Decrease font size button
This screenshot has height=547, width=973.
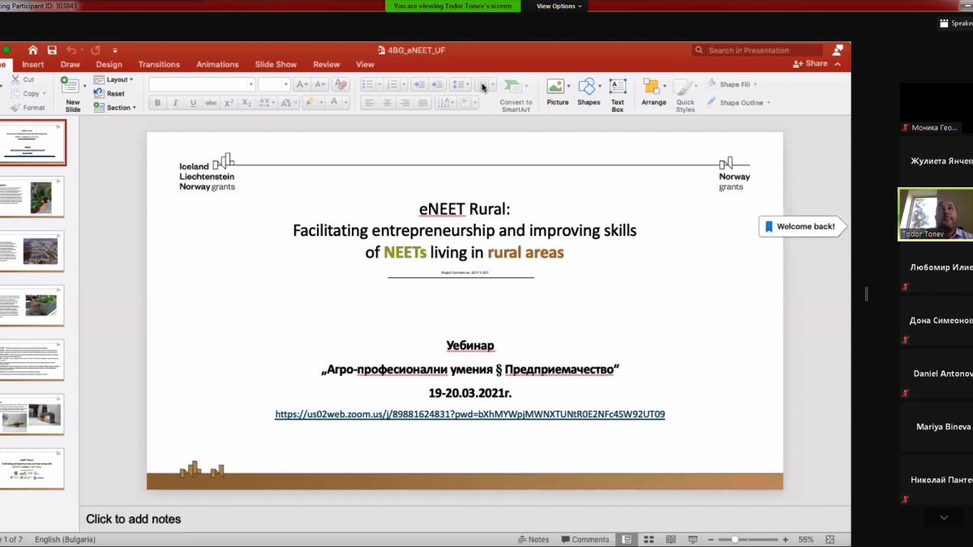[x=319, y=84]
